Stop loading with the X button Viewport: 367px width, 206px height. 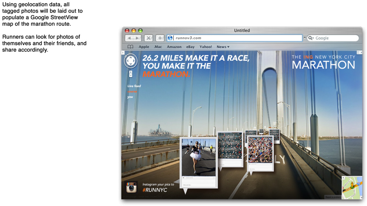148,38
